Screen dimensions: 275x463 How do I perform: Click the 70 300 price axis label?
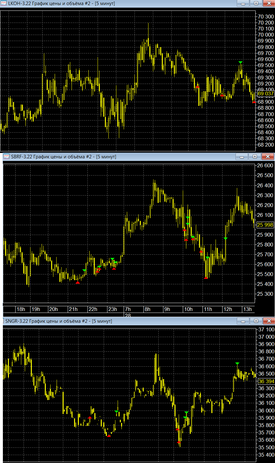click(266, 16)
